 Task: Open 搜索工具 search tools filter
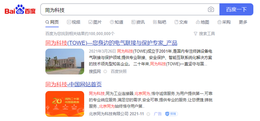point(204,34)
